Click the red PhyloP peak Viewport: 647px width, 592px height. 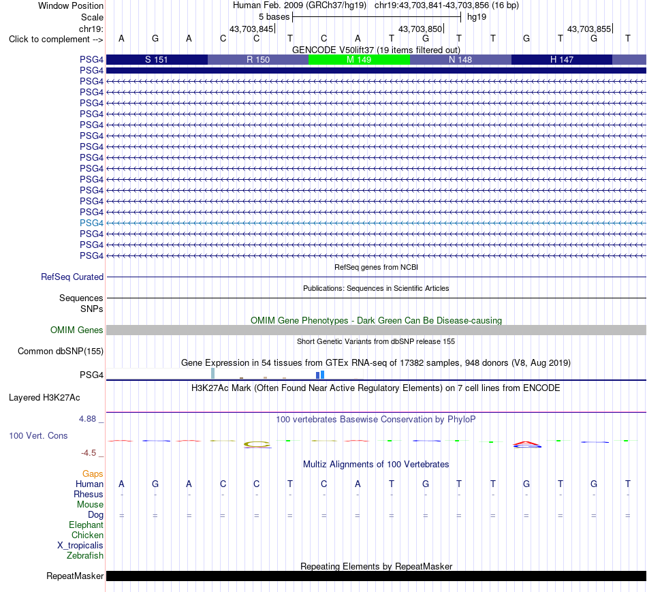527,443
